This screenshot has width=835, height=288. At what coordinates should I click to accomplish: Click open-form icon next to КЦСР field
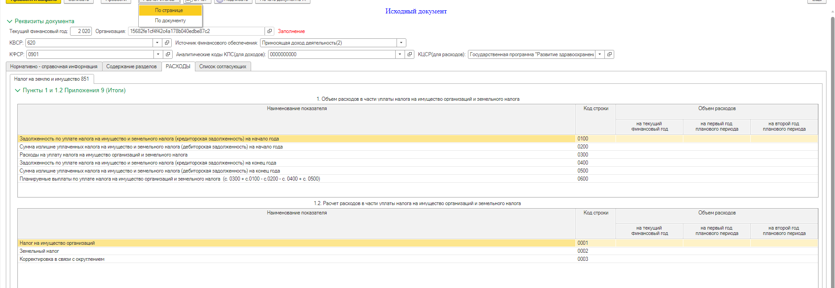point(609,54)
